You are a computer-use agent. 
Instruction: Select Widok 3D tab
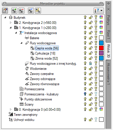[108, 51]
